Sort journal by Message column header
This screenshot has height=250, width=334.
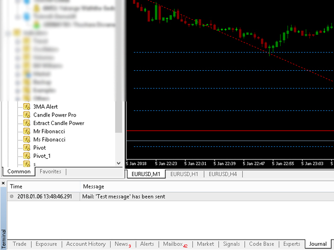coord(207,186)
